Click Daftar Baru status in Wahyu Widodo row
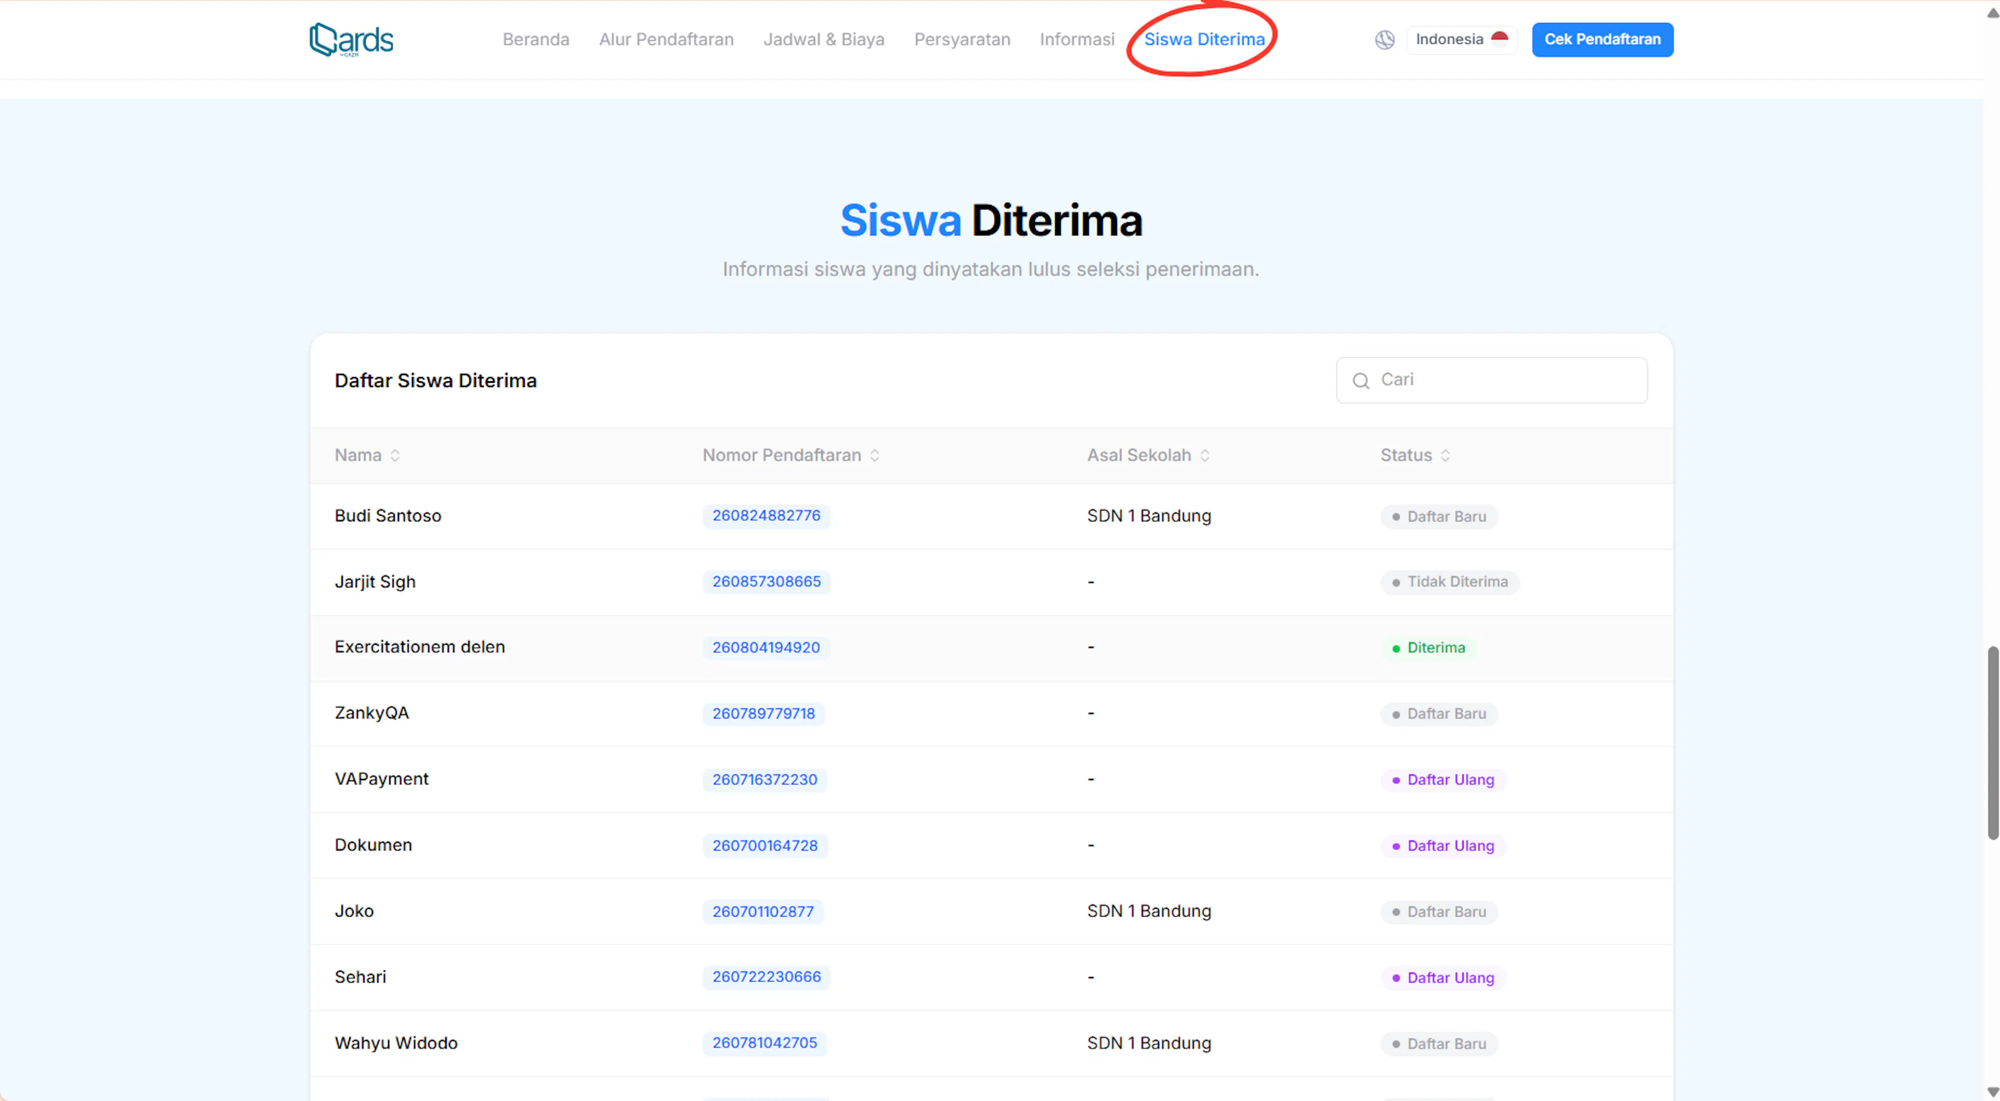2000x1101 pixels. click(x=1439, y=1044)
